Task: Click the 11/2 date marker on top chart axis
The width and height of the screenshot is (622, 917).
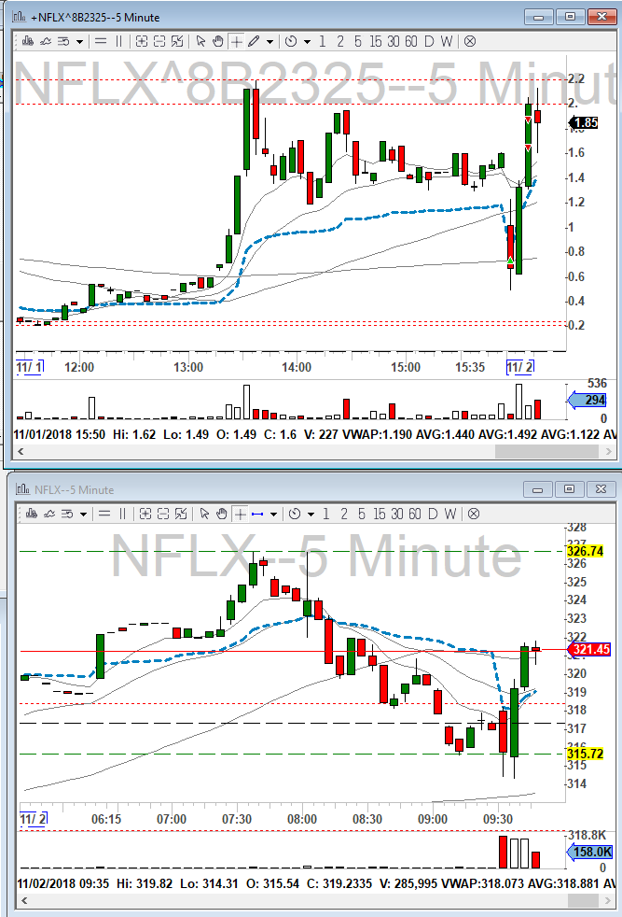Action: (519, 367)
